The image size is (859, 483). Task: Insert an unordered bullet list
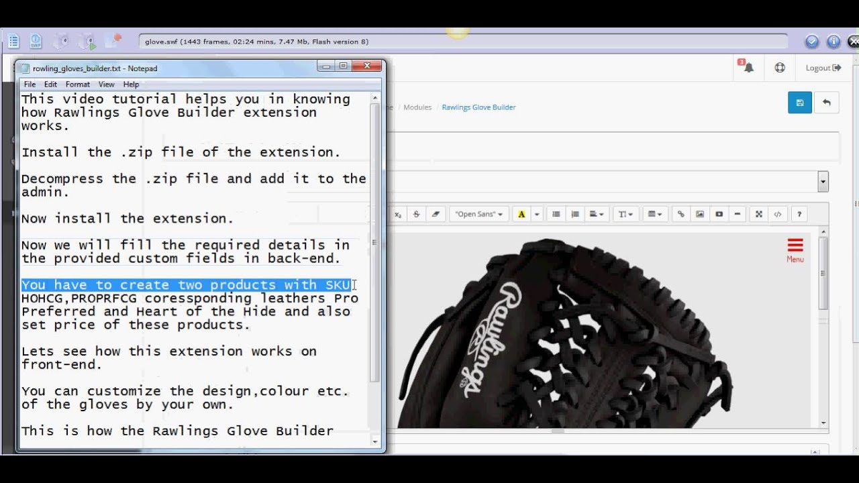point(556,214)
